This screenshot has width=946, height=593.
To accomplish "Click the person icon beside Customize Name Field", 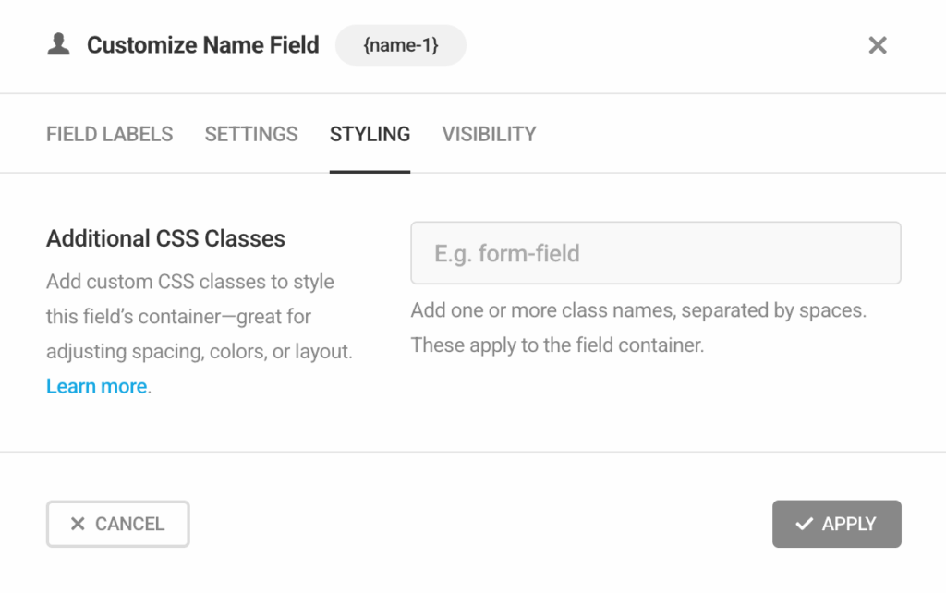I will click(x=58, y=44).
